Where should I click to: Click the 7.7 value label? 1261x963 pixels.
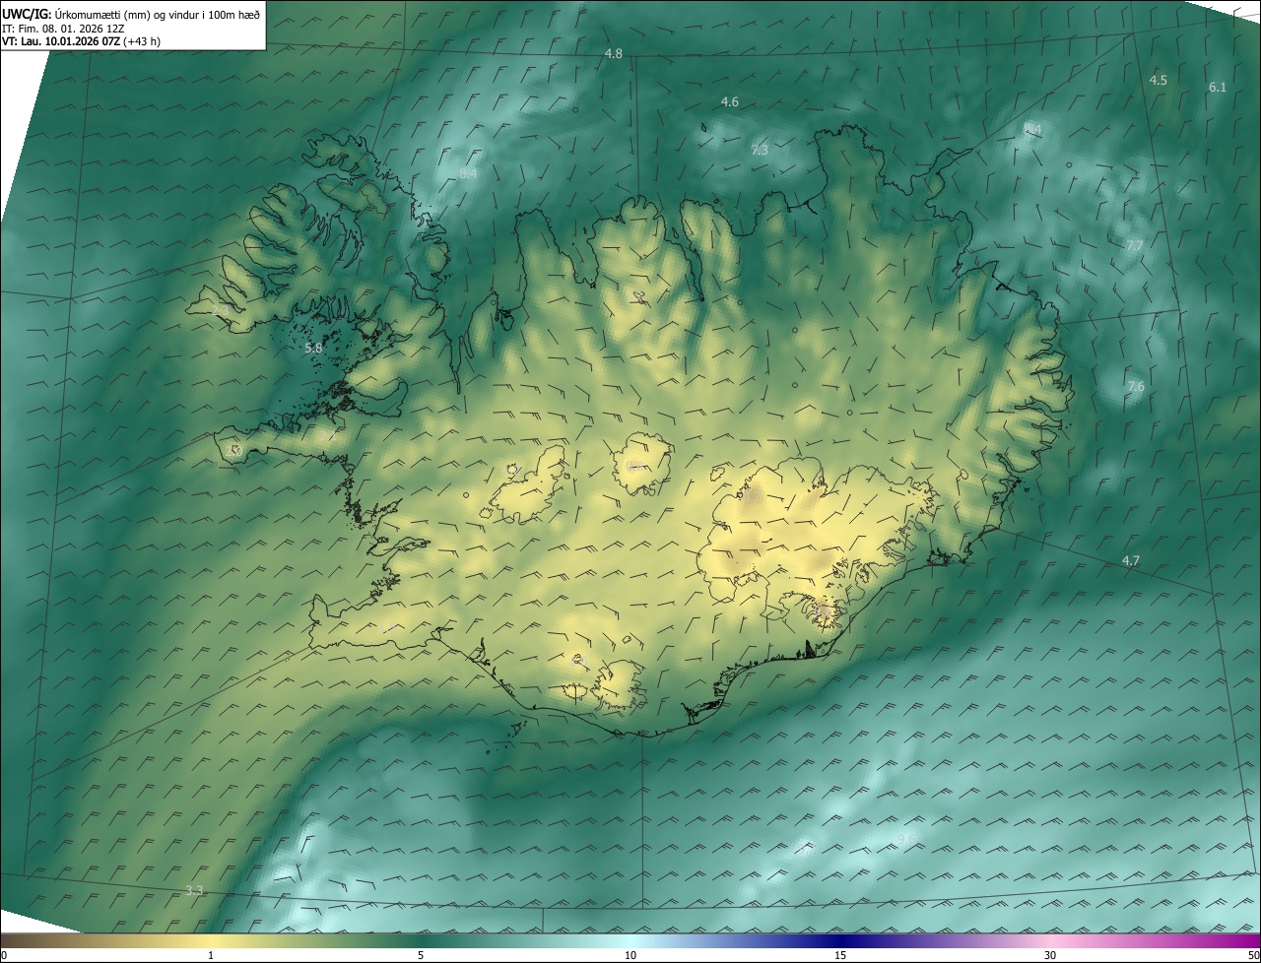tap(1135, 245)
